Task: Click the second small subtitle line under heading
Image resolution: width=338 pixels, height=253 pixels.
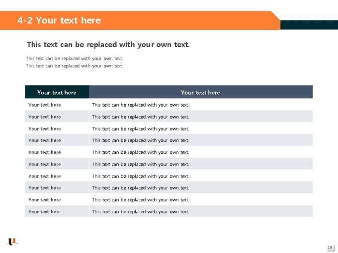Action: 75,66
